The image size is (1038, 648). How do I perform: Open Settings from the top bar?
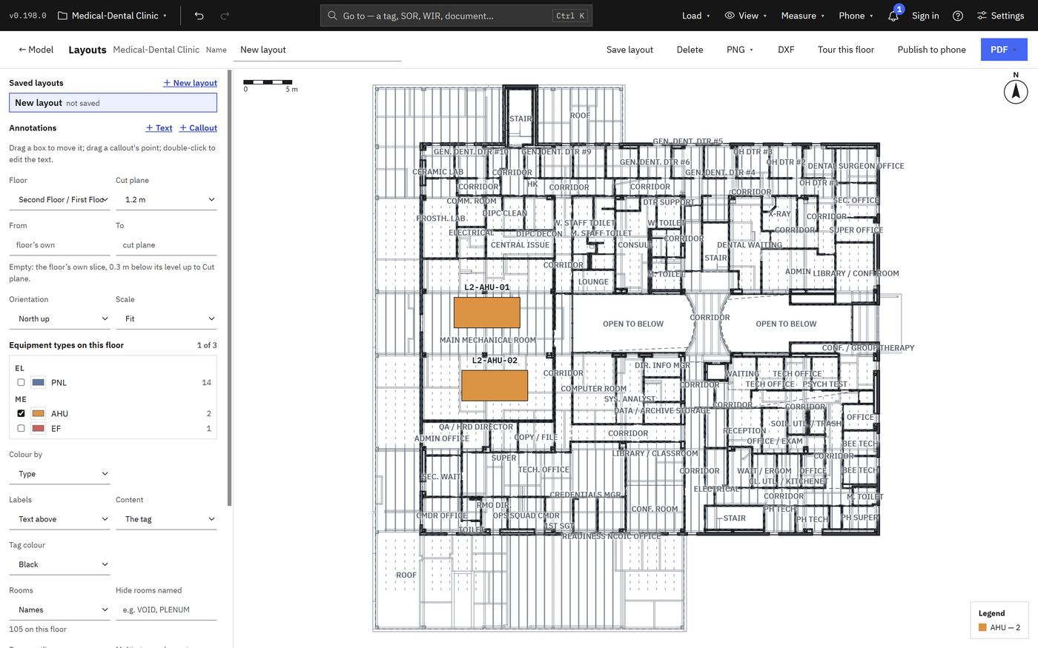tap(1000, 16)
